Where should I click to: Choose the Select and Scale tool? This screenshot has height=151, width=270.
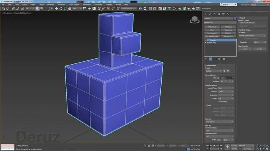coord(65,8)
